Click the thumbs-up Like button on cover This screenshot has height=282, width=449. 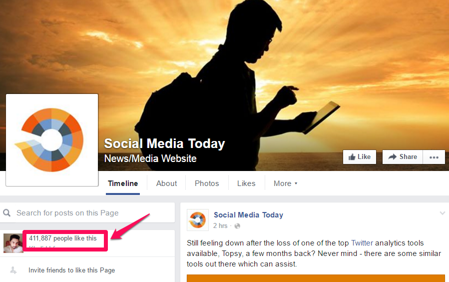tap(360, 157)
